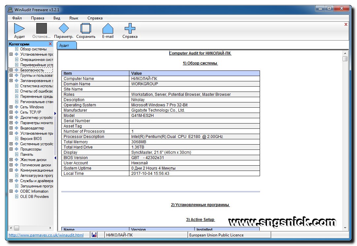Image resolution: width=357 pixels, height=246 pixels.
Task: Close the toolbar with the red X
Action: (x=346, y=24)
